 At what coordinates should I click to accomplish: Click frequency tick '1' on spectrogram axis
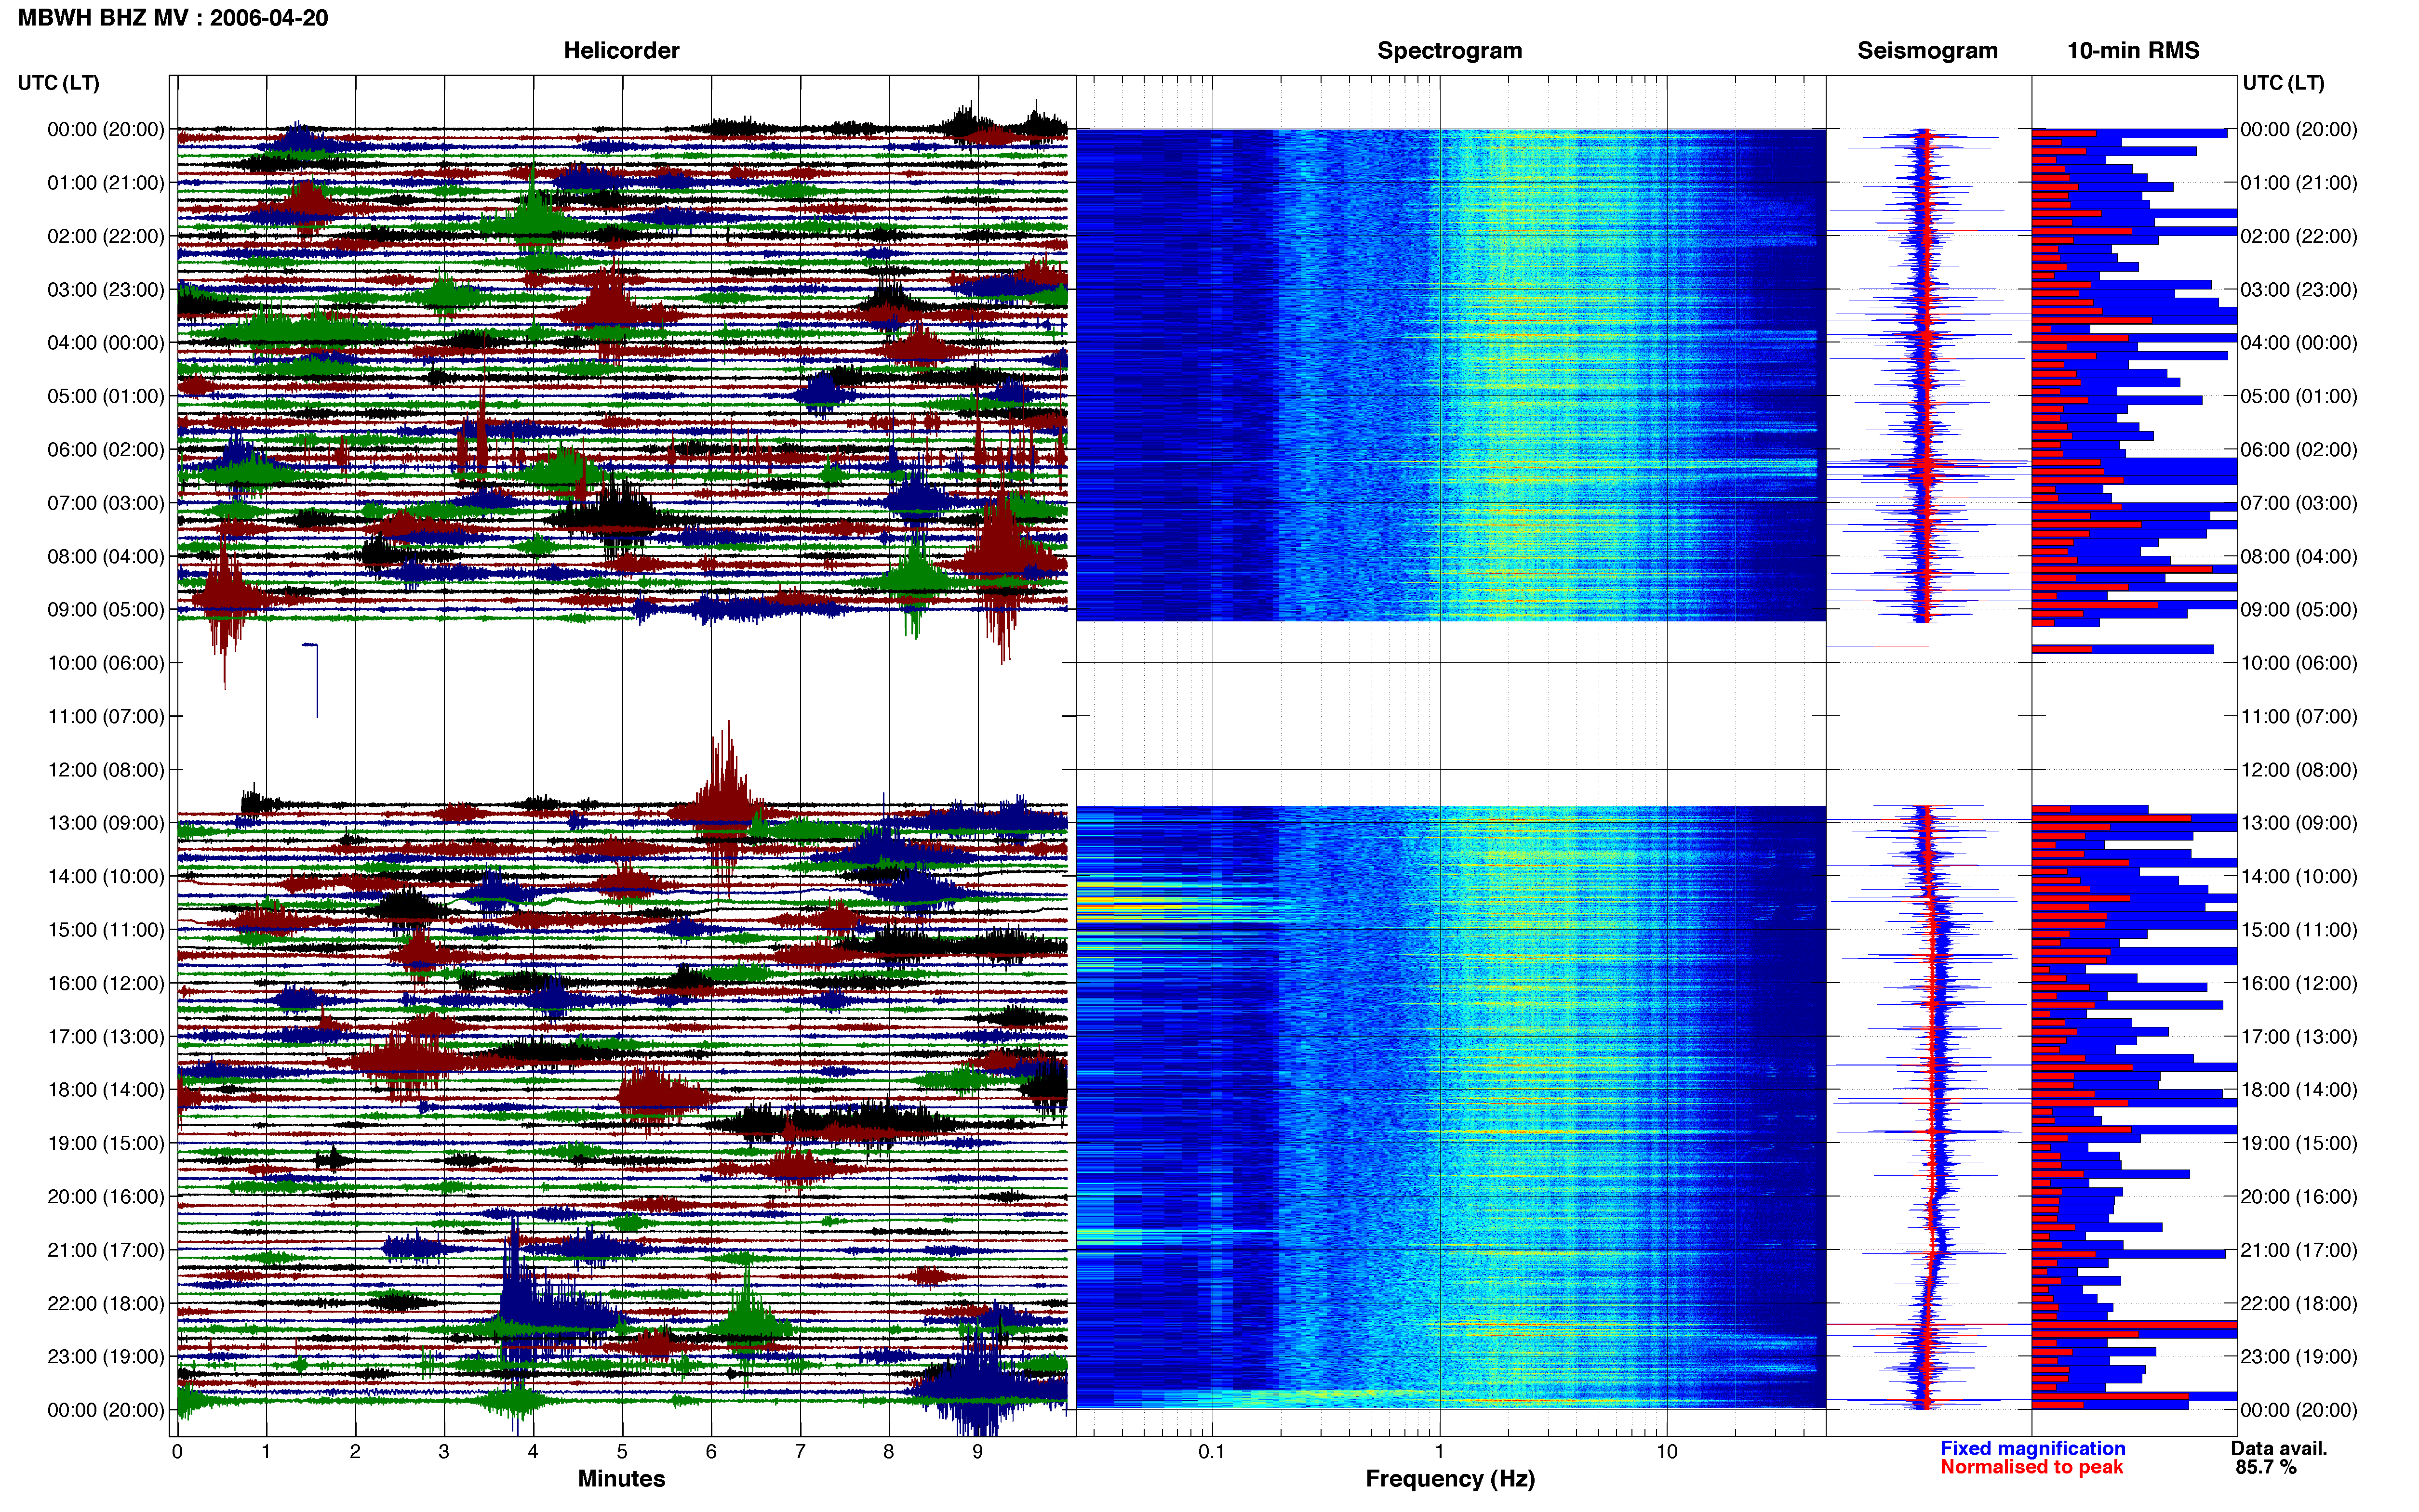[x=1440, y=1452]
